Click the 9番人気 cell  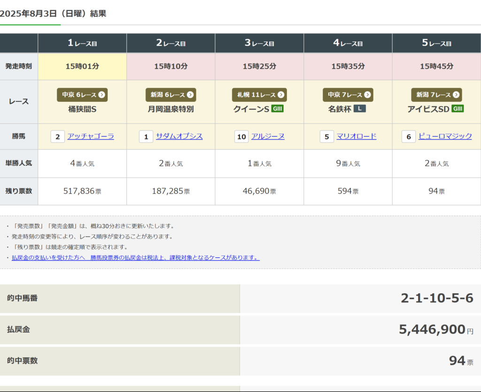[x=348, y=164]
